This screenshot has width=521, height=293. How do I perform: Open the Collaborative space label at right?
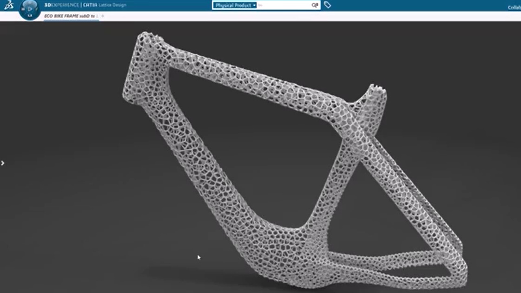[514, 7]
